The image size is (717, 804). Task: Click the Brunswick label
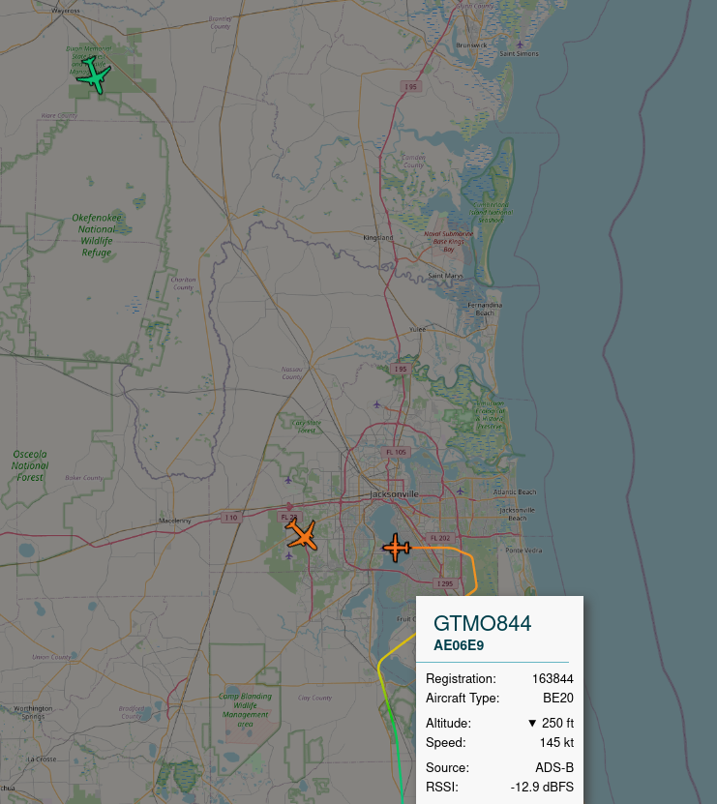click(x=471, y=45)
